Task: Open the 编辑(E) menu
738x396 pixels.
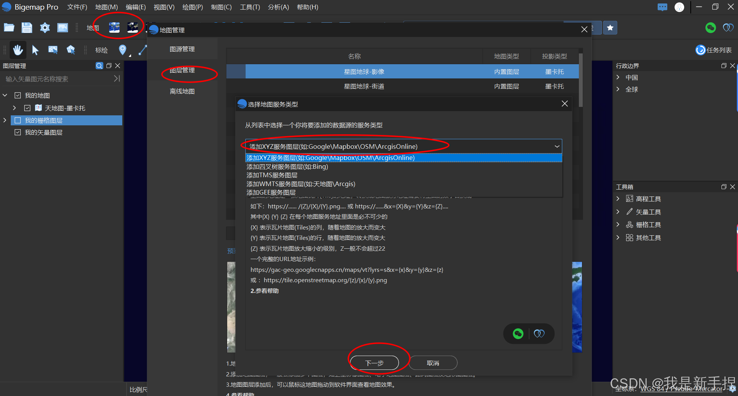Action: pyautogui.click(x=136, y=7)
